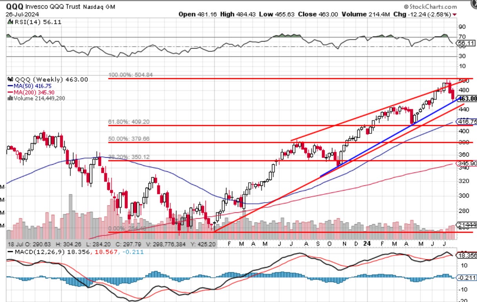Click the 50.00%: 379.66 Fibonacci label
This screenshot has width=477, height=302.
tap(129, 138)
